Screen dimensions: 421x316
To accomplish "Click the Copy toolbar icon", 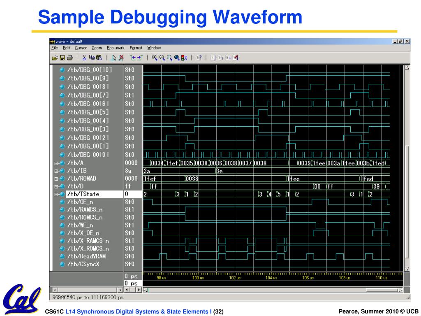I will coord(92,58).
